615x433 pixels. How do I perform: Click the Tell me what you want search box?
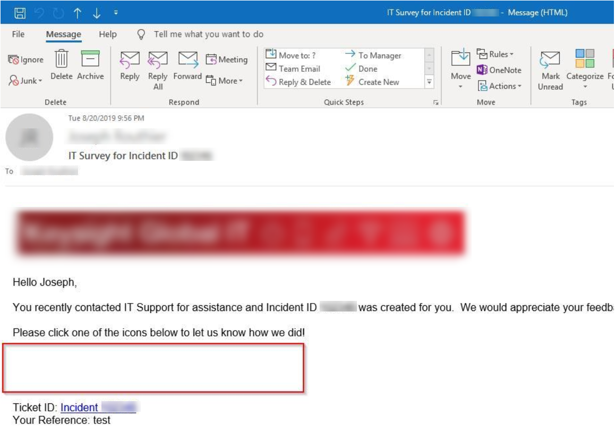pos(208,34)
